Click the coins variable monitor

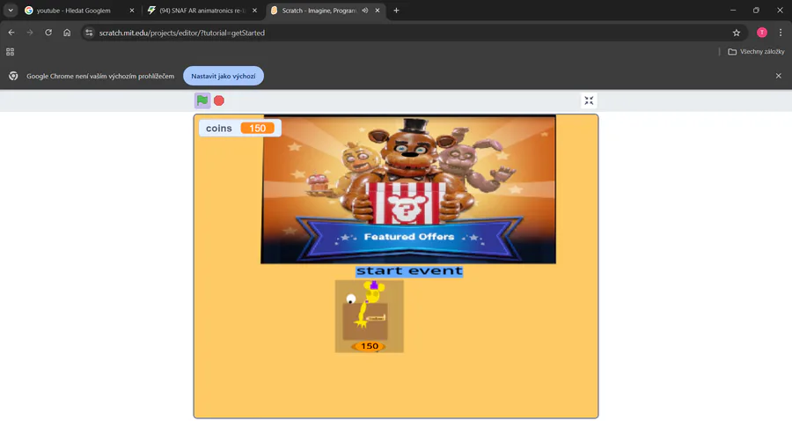click(240, 129)
